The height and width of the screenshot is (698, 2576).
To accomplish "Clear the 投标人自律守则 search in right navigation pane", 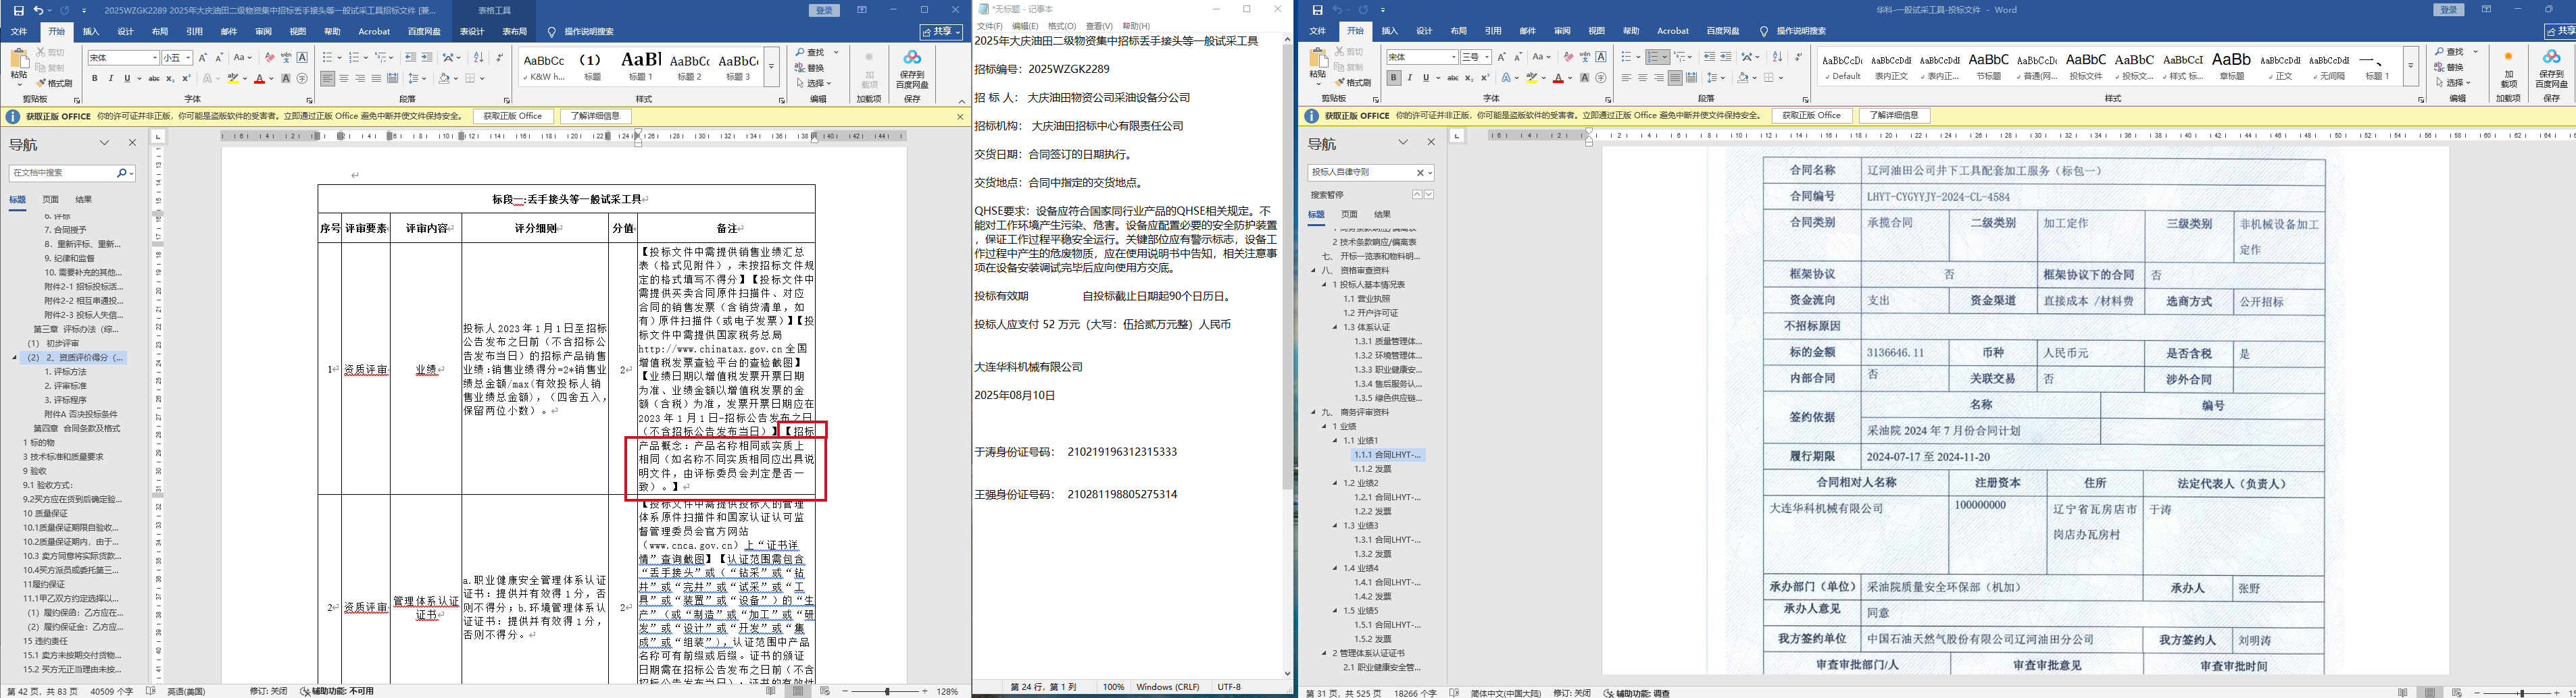I will [1419, 173].
